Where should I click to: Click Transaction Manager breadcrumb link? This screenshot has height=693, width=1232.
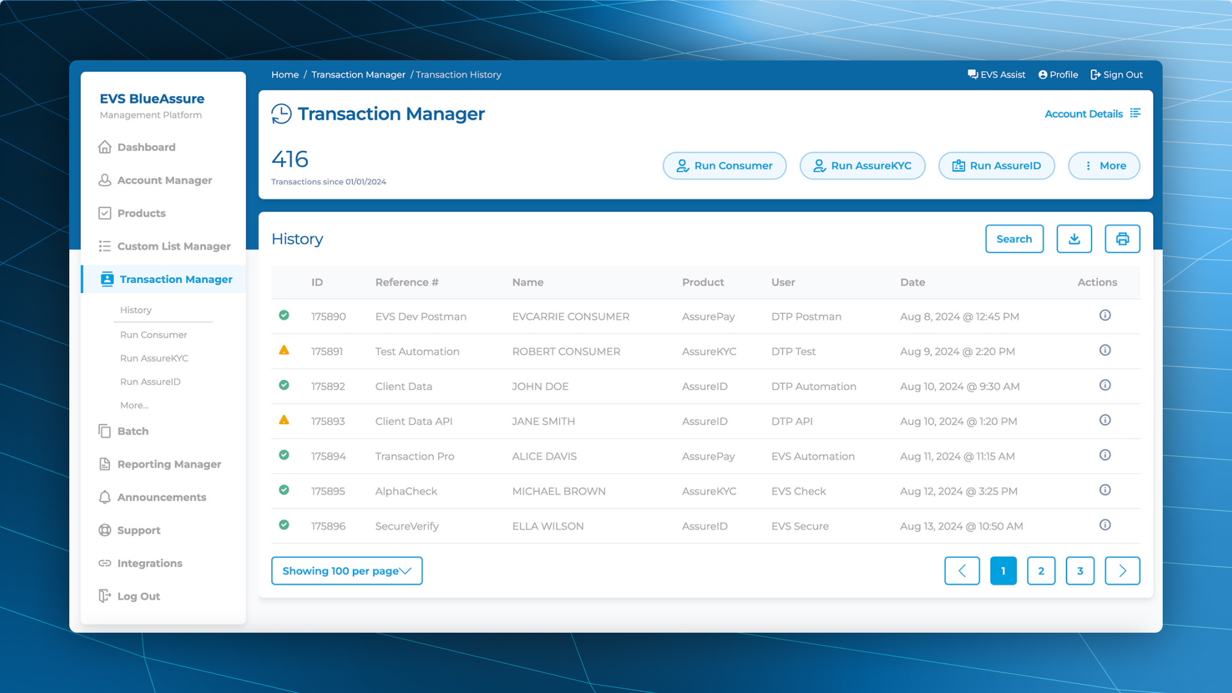point(358,74)
